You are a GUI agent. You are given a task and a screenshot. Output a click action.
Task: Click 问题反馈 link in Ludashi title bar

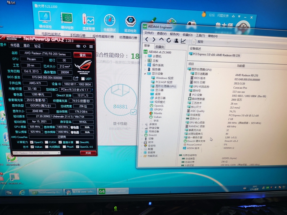tap(223, 15)
